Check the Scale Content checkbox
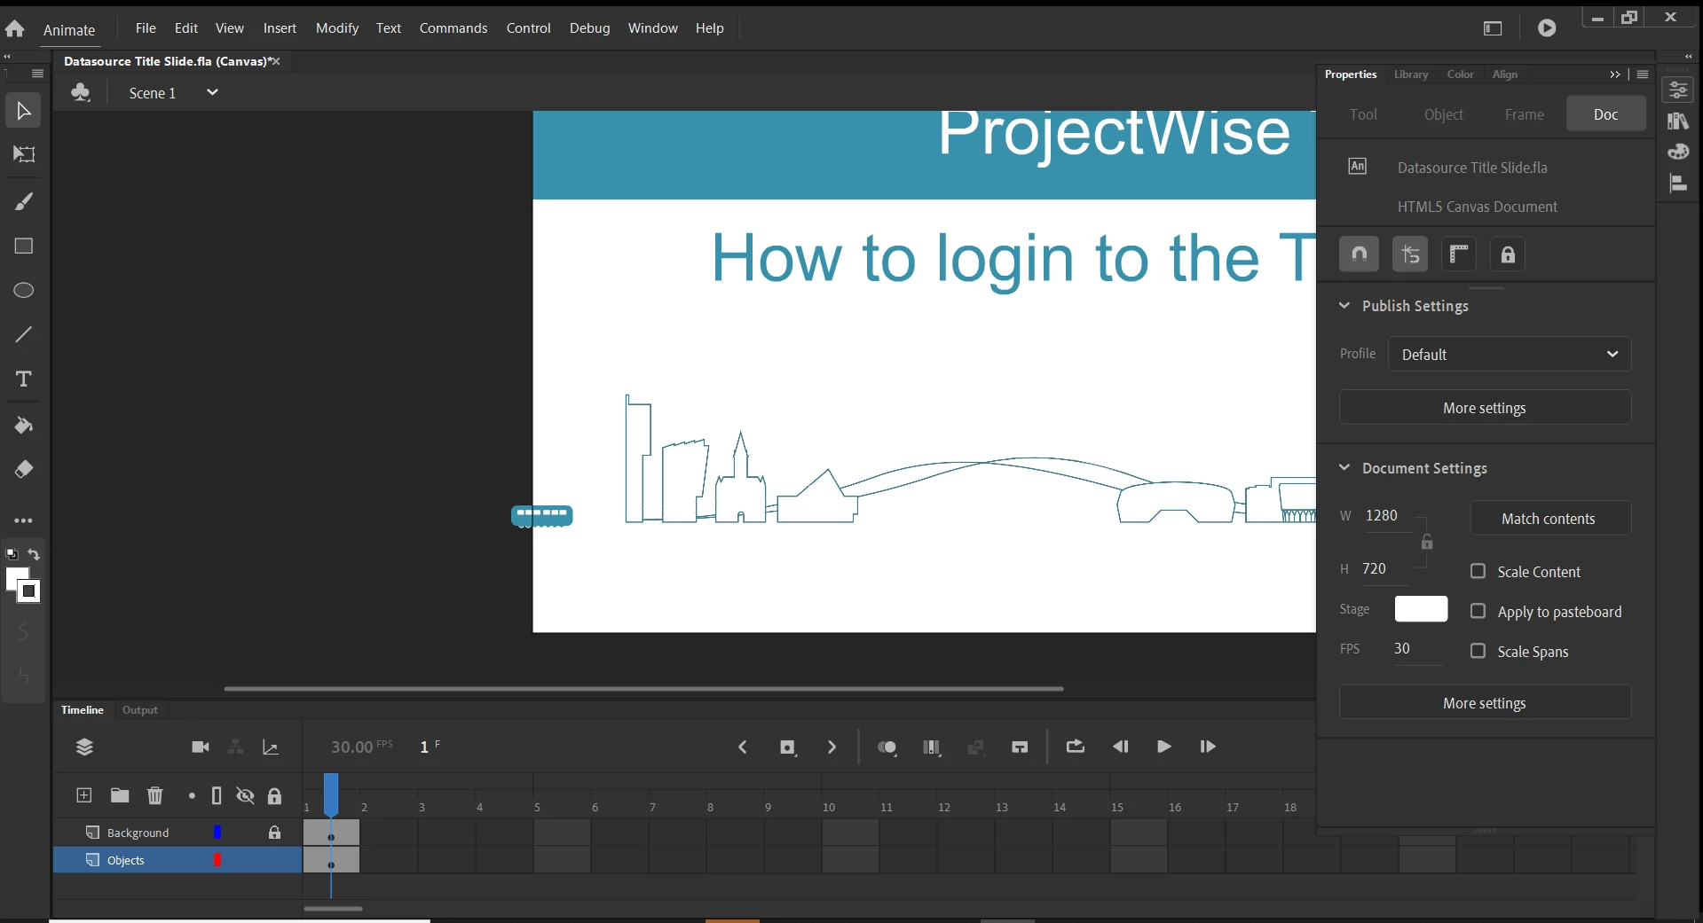The height and width of the screenshot is (923, 1703). point(1478,571)
